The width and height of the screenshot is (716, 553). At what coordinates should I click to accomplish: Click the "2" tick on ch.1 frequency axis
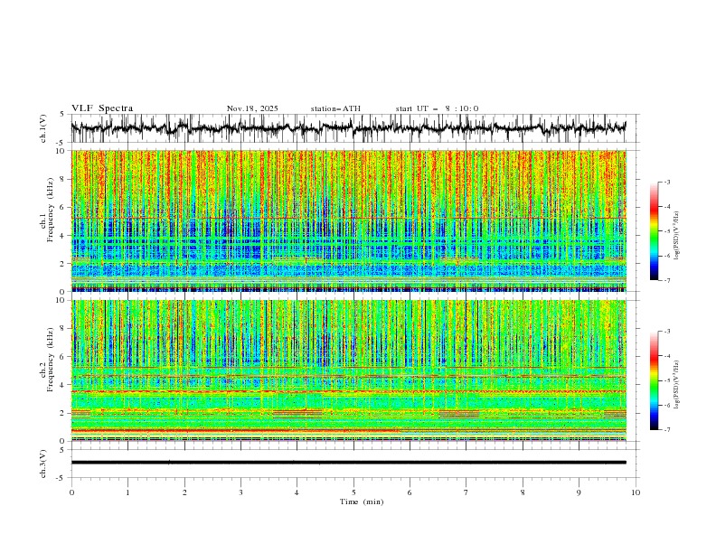(x=63, y=264)
